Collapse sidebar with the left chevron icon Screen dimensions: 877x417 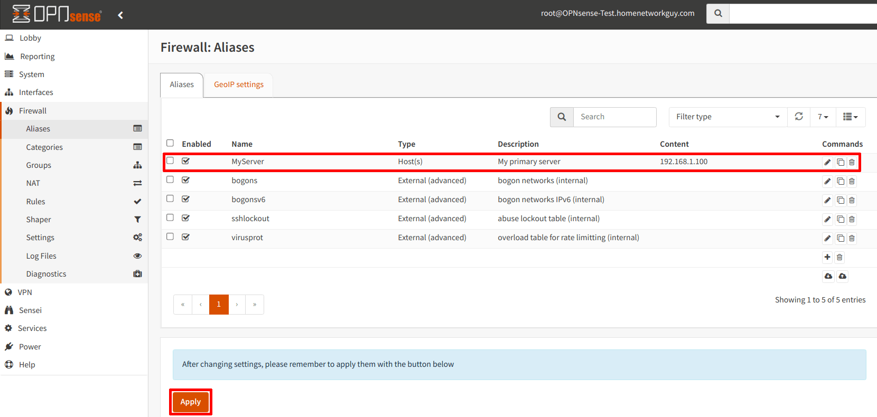coord(120,15)
